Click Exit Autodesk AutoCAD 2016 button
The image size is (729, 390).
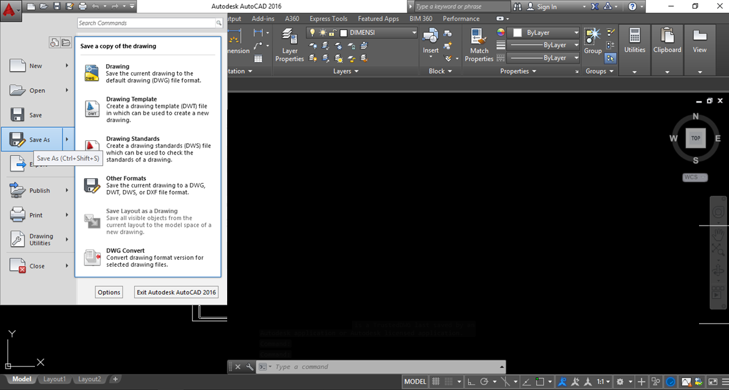(176, 292)
